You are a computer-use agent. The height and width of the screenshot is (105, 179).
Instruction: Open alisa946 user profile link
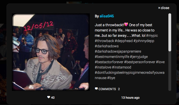(x=107, y=16)
